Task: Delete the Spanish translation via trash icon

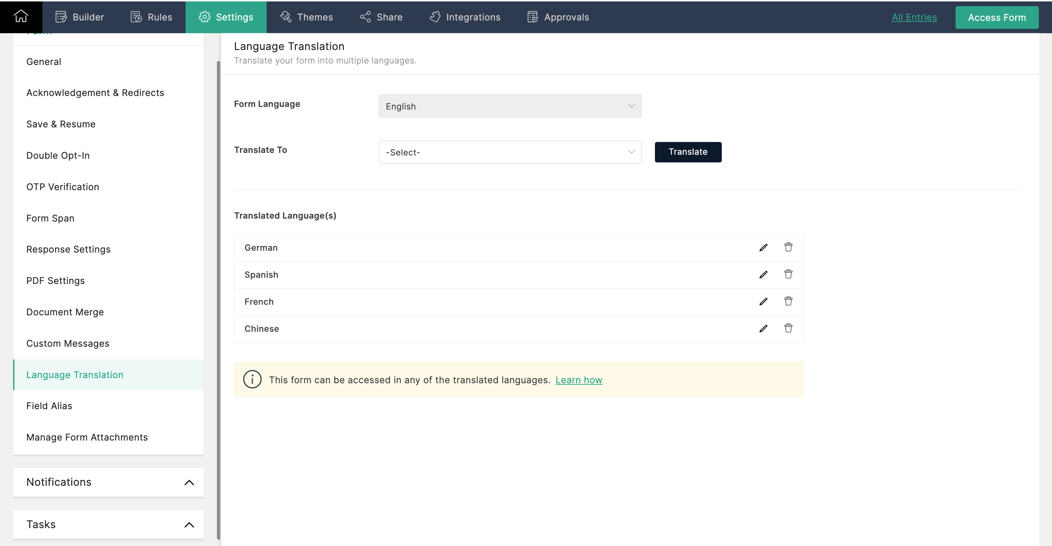Action: [x=788, y=274]
